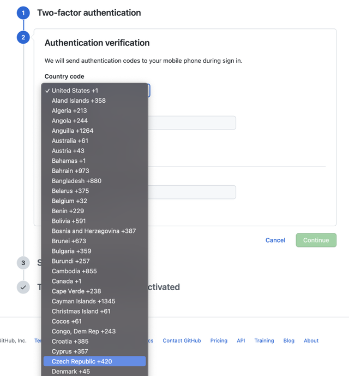Viewport: 349px width, 376px height.
Task: Click the checkmark step circle icon
Action: pyautogui.click(x=23, y=287)
